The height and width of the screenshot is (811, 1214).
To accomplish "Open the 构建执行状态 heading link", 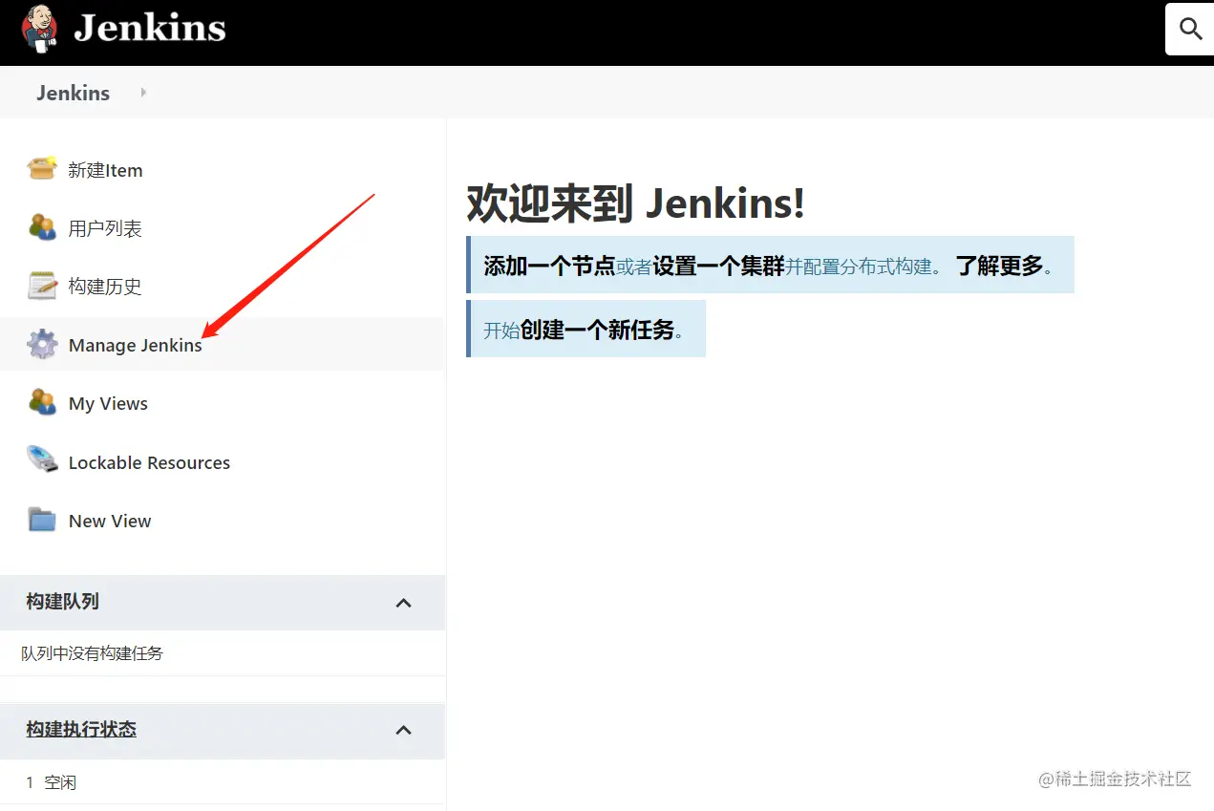I will point(81,730).
